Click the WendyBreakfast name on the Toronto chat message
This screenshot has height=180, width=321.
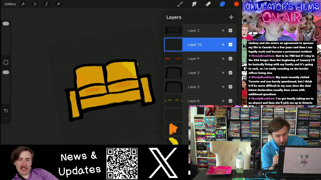click(262, 77)
